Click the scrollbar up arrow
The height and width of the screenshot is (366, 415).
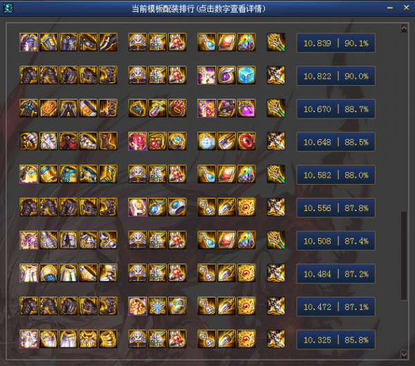click(x=404, y=28)
